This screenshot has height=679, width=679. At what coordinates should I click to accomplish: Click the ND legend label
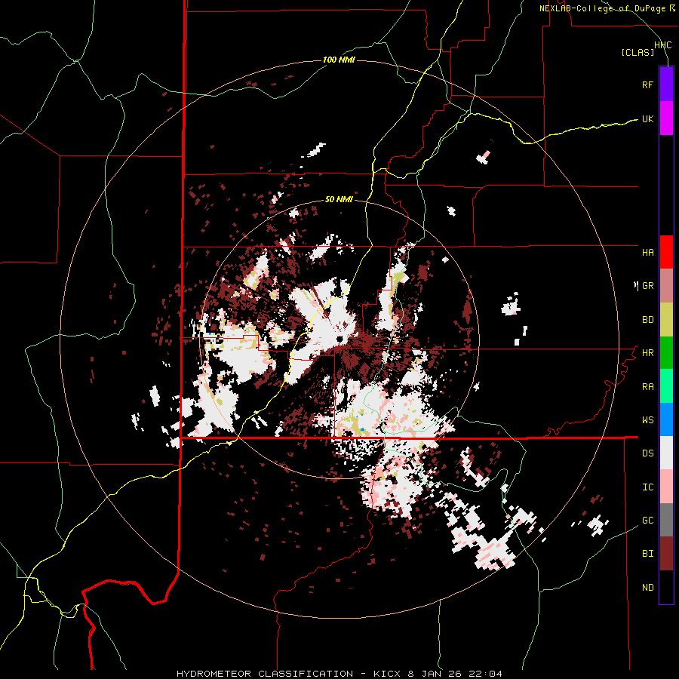tap(648, 588)
